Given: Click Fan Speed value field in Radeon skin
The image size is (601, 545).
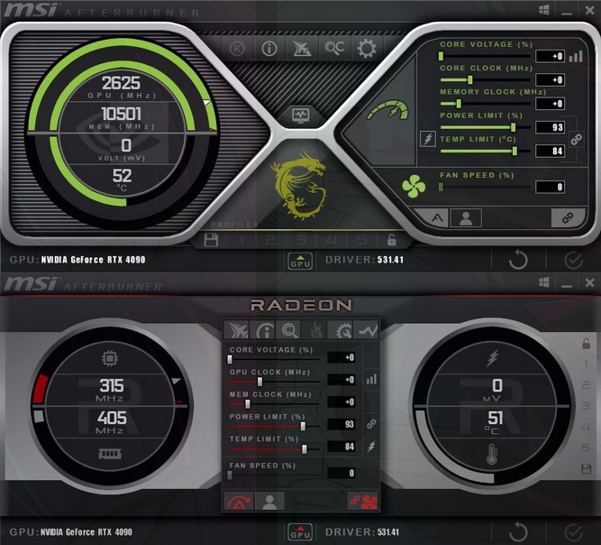Looking at the screenshot, I should coord(341,473).
